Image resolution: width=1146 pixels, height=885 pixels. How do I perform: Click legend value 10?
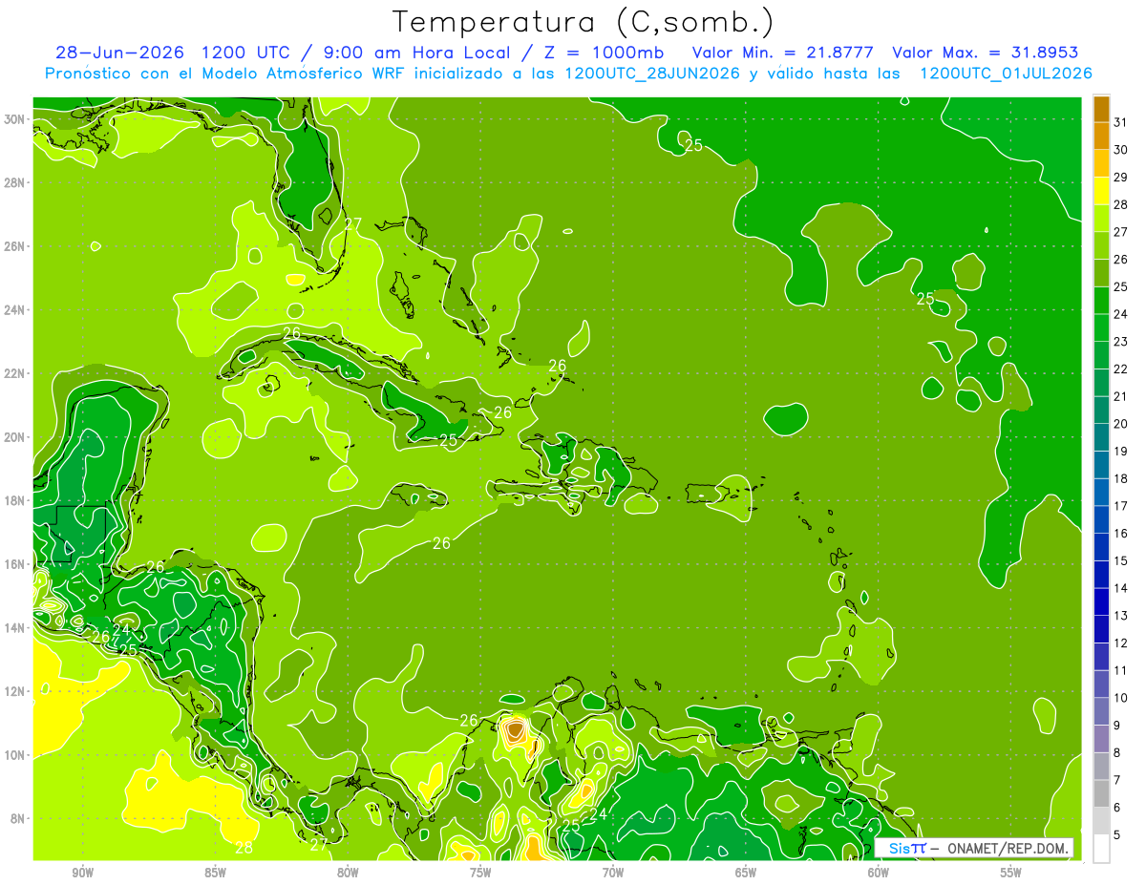pyautogui.click(x=1121, y=697)
